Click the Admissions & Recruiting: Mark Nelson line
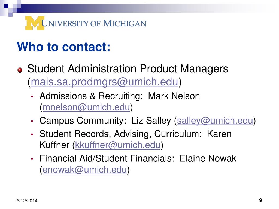This screenshot has height=209, width=279. (x=120, y=96)
